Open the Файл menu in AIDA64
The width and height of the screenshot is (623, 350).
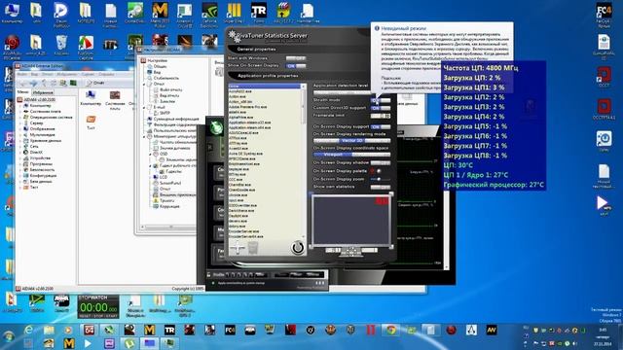tap(22, 74)
